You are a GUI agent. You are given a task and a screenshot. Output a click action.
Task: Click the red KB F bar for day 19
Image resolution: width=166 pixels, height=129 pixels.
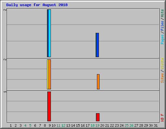pyautogui.click(x=98, y=117)
